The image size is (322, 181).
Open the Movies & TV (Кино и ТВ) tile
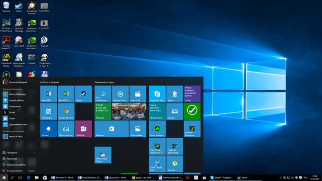(x=138, y=94)
